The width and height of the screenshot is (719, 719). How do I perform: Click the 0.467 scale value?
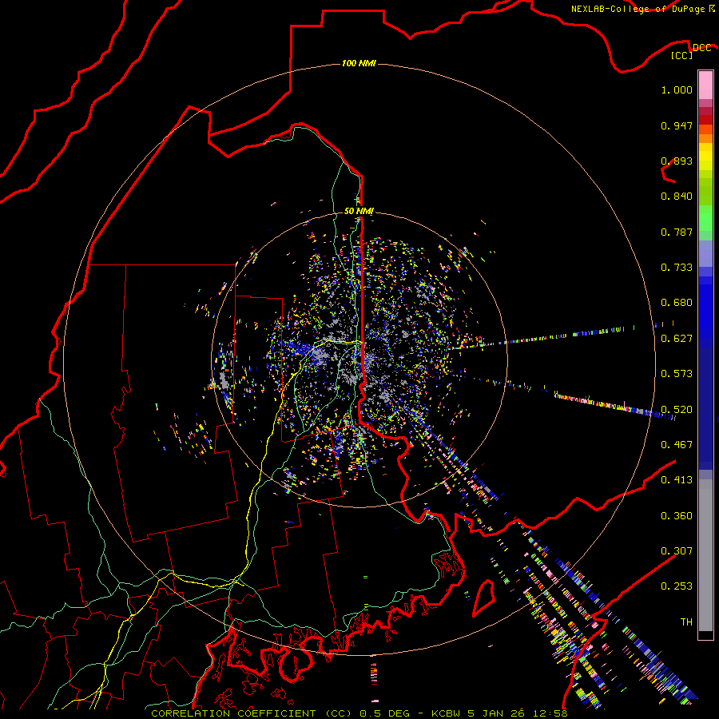pos(677,445)
